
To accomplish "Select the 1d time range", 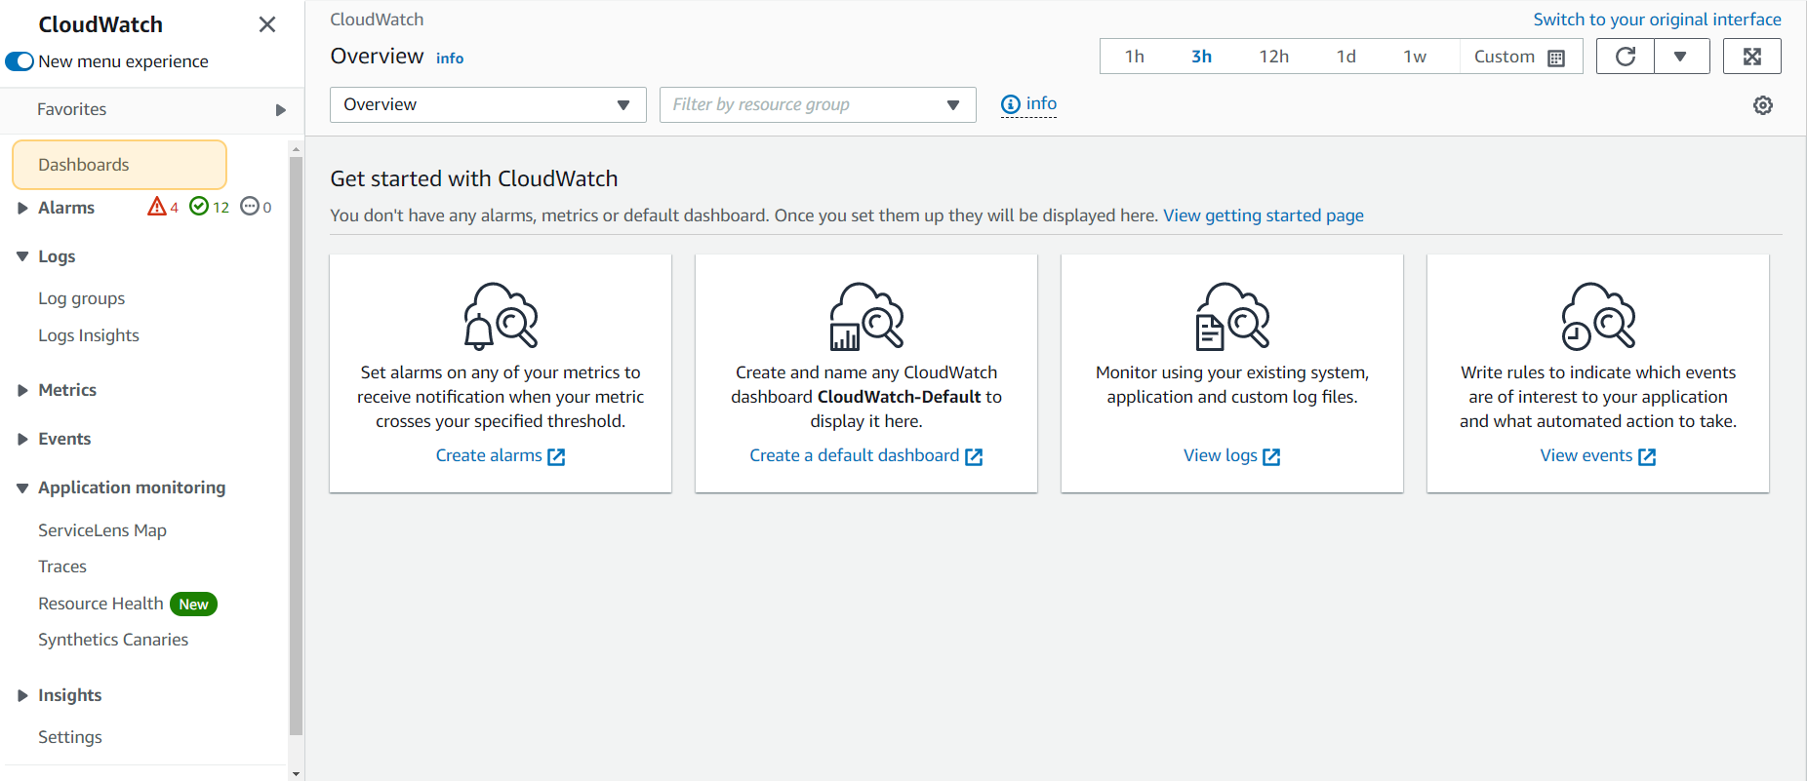I will (x=1346, y=57).
